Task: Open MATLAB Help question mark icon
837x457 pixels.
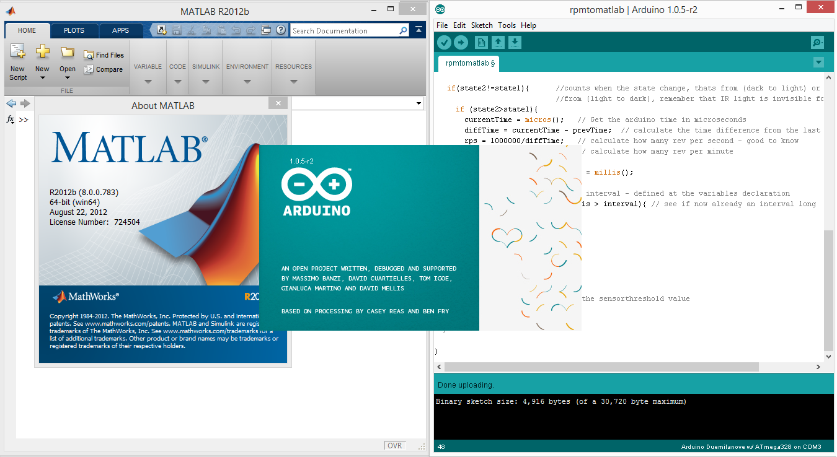Action: click(x=281, y=30)
